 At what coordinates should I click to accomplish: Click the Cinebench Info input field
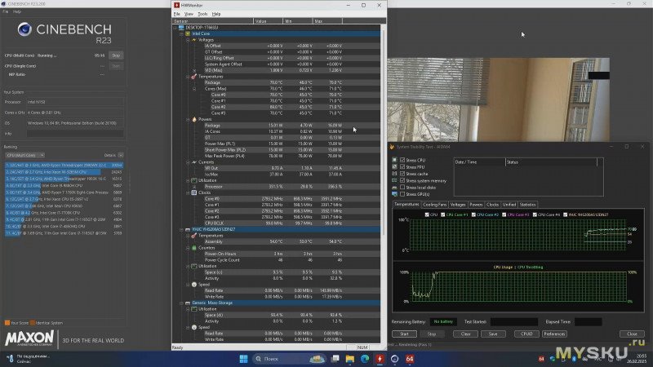(x=75, y=134)
